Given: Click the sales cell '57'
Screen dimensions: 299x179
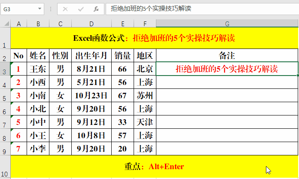Looking at the screenshot, I should (122, 135).
